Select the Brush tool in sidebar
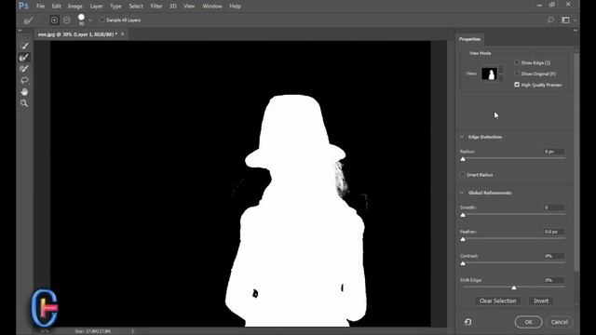The image size is (596, 335). [24, 69]
